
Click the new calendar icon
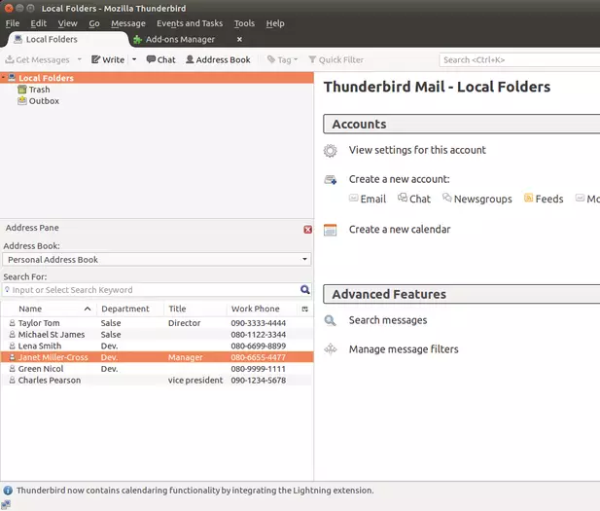(331, 230)
